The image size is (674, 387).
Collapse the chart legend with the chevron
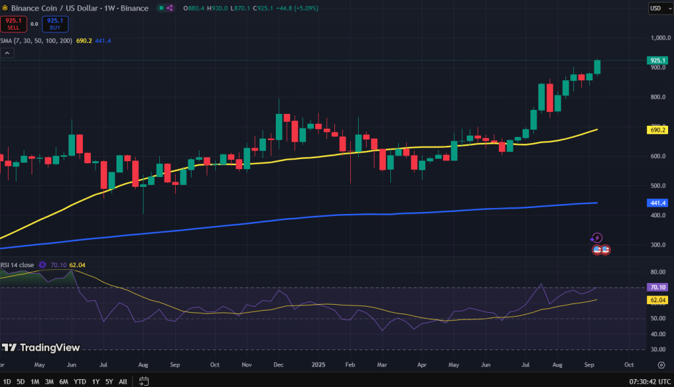pyautogui.click(x=8, y=53)
